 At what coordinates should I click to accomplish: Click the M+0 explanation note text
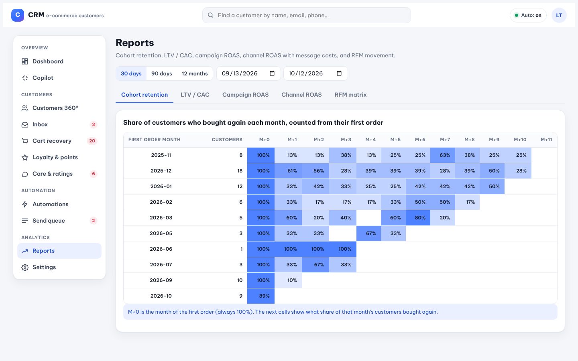[283, 312]
